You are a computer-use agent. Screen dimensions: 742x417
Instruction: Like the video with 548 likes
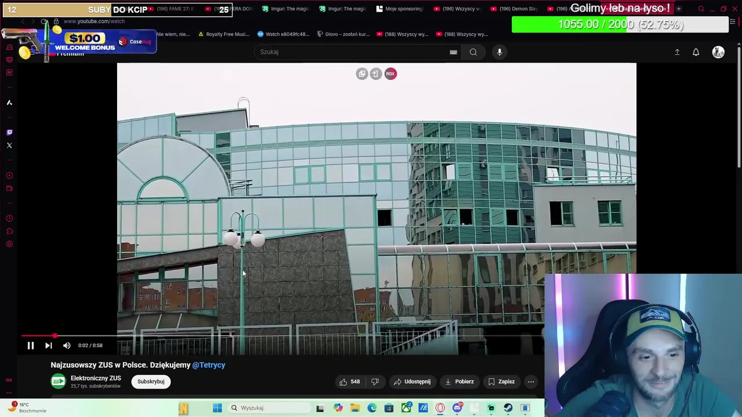tap(350, 382)
